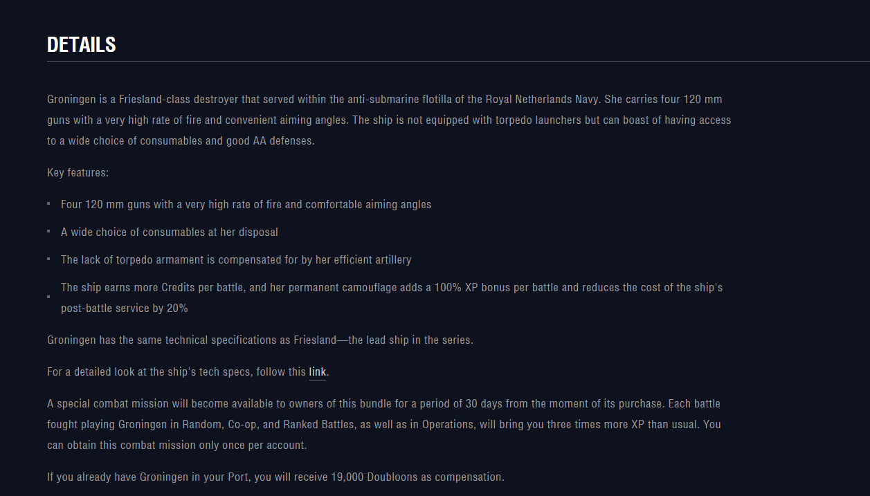Viewport: 870px width, 496px height.
Task: Click the "Key features:" label
Action: coord(78,173)
